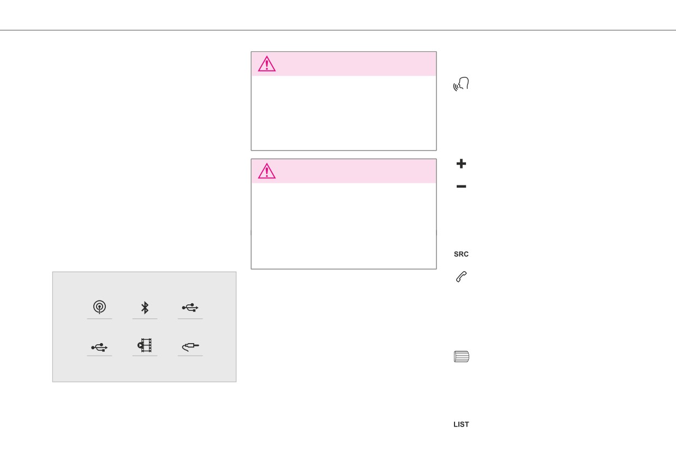
Task: Activate the voice command speaking-head icon
Action: (461, 85)
